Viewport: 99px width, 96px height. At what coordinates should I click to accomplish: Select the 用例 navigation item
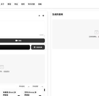(x=23, y=4)
